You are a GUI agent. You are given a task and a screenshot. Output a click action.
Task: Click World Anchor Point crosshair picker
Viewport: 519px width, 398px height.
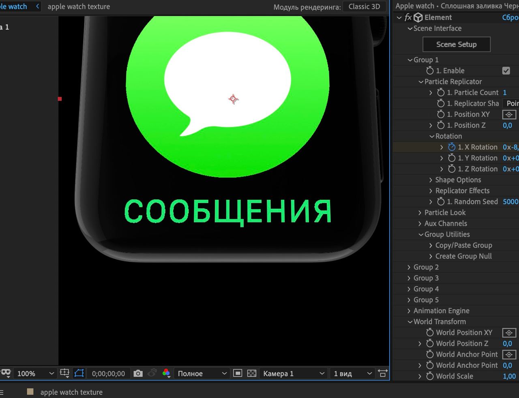pyautogui.click(x=509, y=354)
